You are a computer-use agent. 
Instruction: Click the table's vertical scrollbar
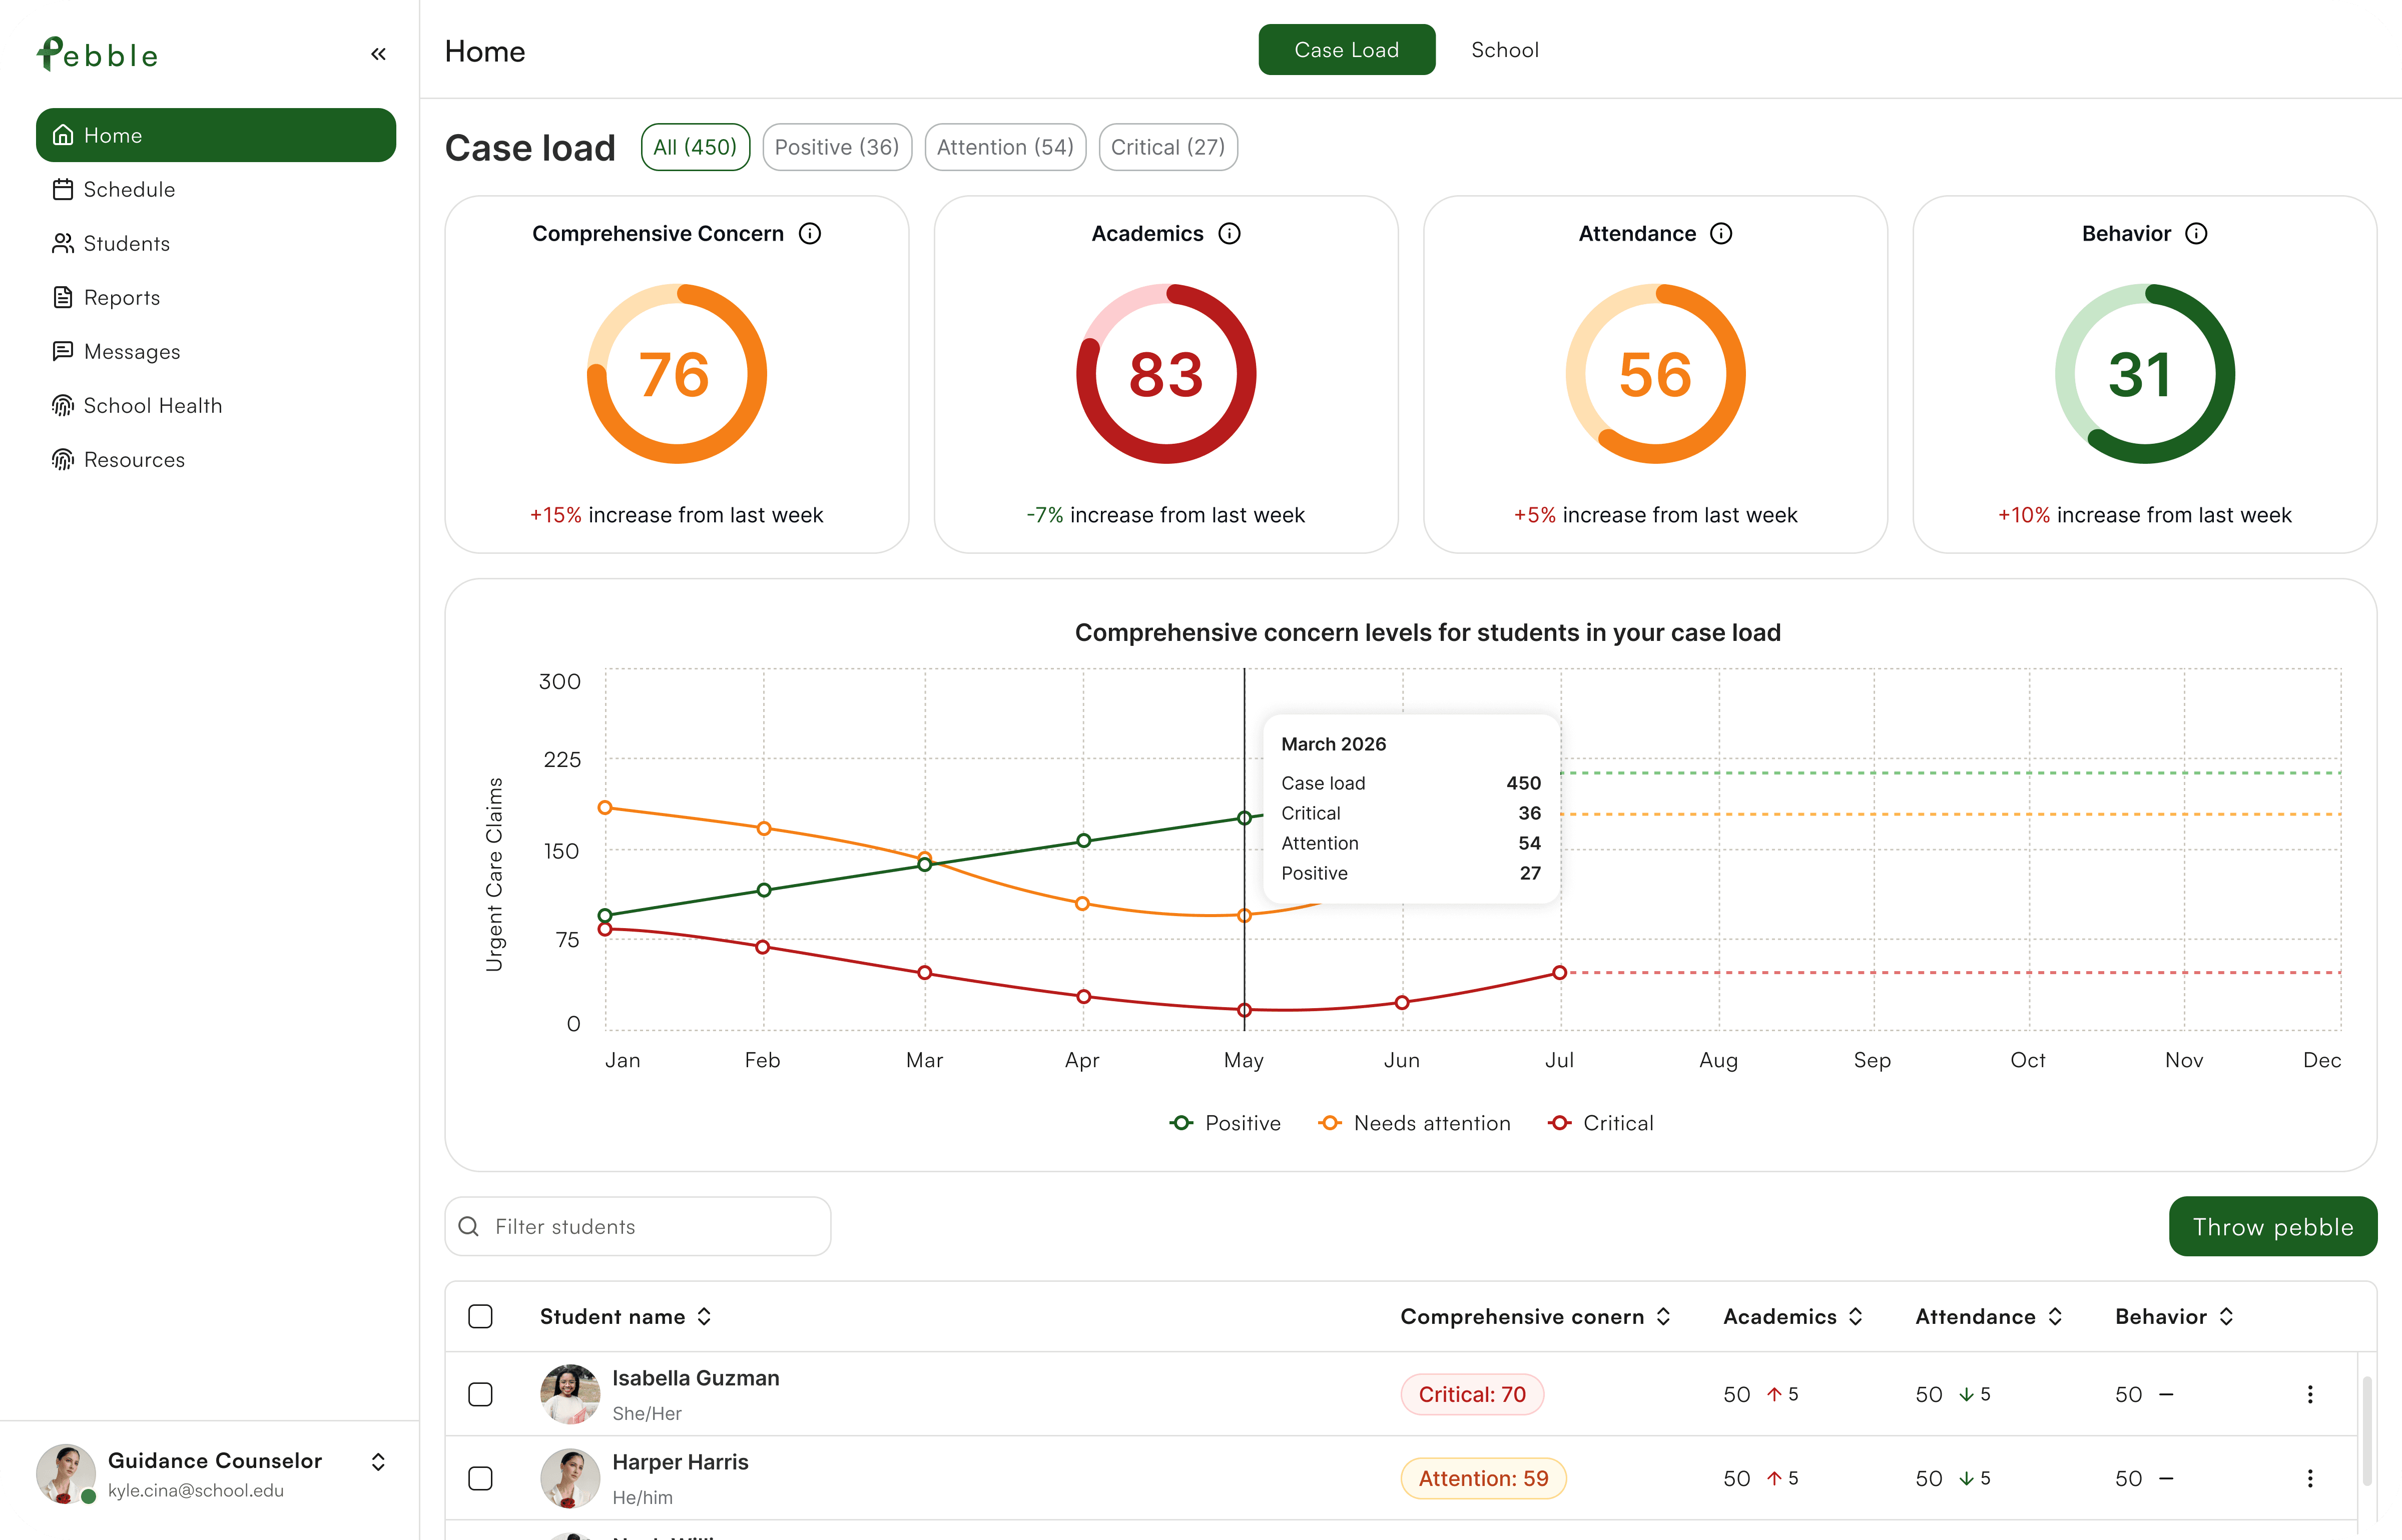pyautogui.click(x=2366, y=1430)
